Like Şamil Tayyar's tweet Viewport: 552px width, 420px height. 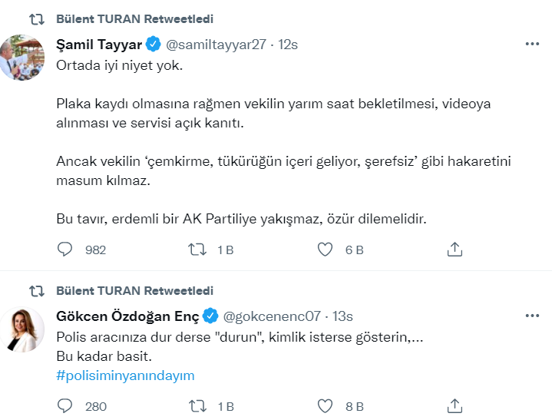(x=326, y=250)
